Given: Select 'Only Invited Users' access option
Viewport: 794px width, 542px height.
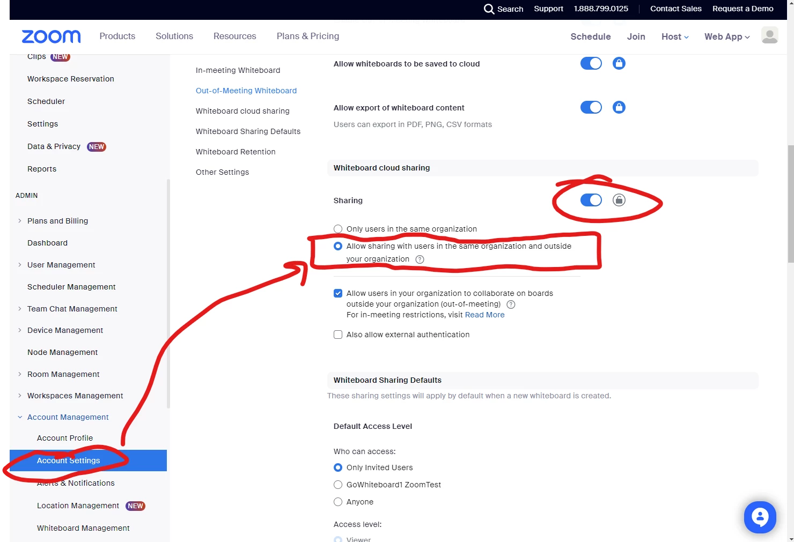Looking at the screenshot, I should point(338,467).
